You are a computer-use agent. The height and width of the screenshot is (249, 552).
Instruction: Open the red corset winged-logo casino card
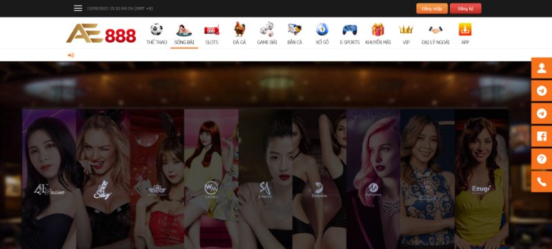click(x=157, y=179)
